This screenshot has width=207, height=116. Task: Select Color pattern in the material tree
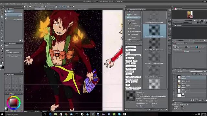click(x=134, y=15)
